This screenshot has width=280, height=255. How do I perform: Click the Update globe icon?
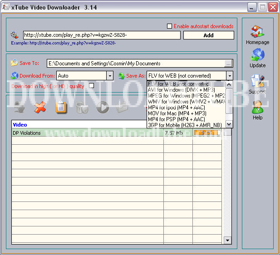[x=257, y=55]
